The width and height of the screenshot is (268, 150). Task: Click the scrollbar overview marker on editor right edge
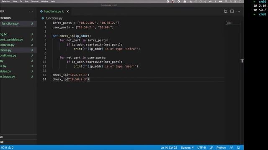coord(242,61)
